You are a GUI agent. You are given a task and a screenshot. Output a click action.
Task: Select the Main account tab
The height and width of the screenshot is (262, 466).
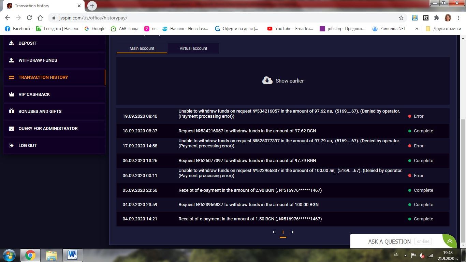tap(142, 48)
